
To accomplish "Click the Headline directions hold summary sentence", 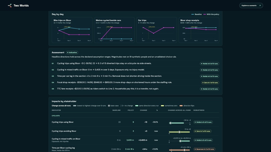I will coord(114,57).
